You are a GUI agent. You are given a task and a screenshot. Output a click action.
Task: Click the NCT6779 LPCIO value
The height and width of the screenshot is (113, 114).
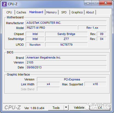coord(66,45)
